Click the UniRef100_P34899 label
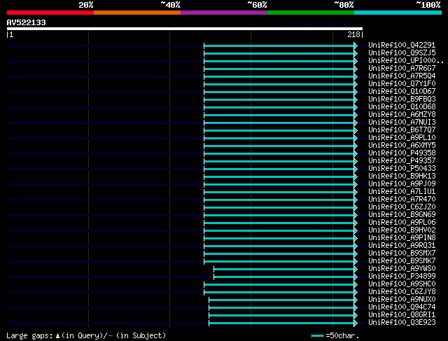The height and width of the screenshot is (341, 448). click(402, 277)
